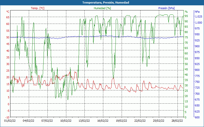Screen dimensions: 204x127
Task: Click the -10 tick on the temperature axis
Action: click(7, 117)
